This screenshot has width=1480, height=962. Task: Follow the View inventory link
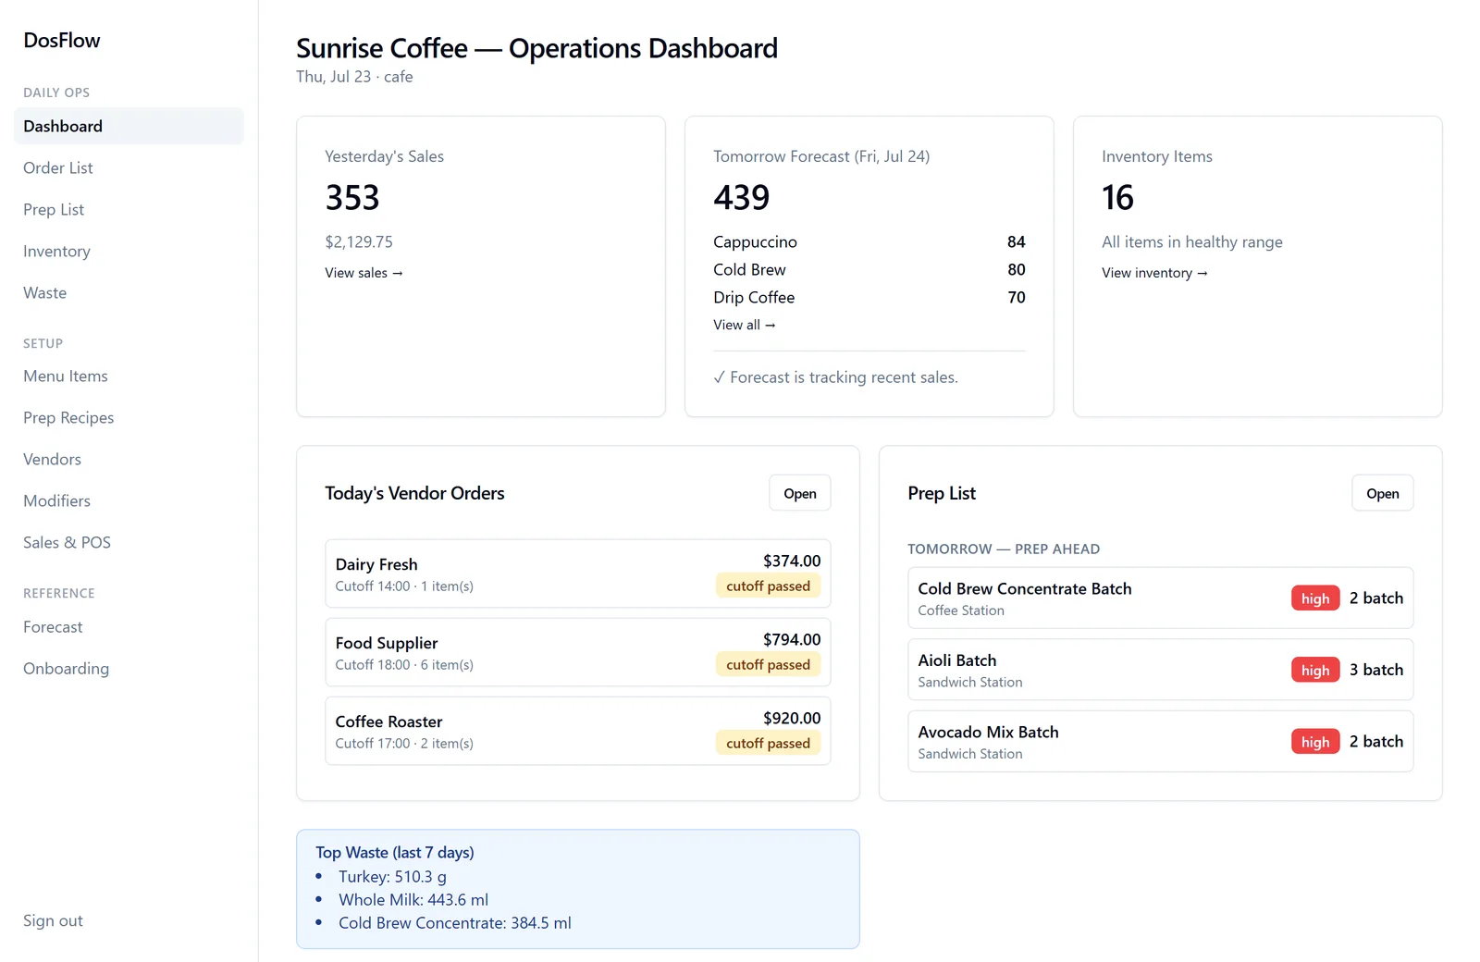click(1154, 273)
